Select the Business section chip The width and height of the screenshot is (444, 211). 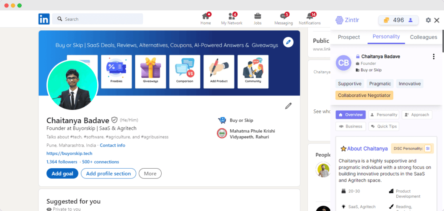coord(350,126)
